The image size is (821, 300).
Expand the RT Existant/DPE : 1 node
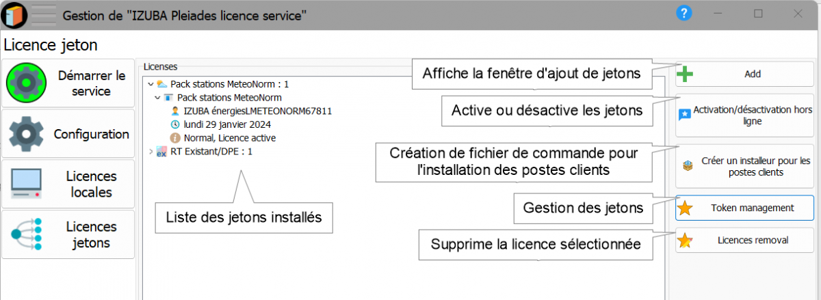tap(151, 151)
